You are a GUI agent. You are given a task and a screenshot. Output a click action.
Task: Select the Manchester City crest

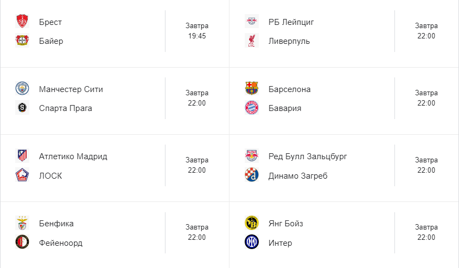pyautogui.click(x=22, y=89)
